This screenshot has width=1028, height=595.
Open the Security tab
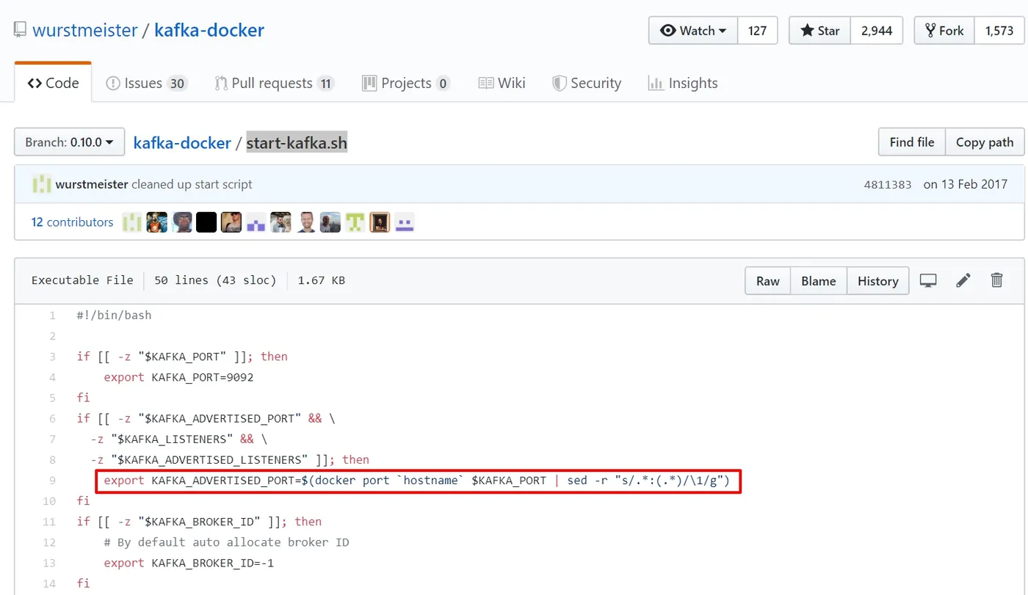(x=587, y=83)
